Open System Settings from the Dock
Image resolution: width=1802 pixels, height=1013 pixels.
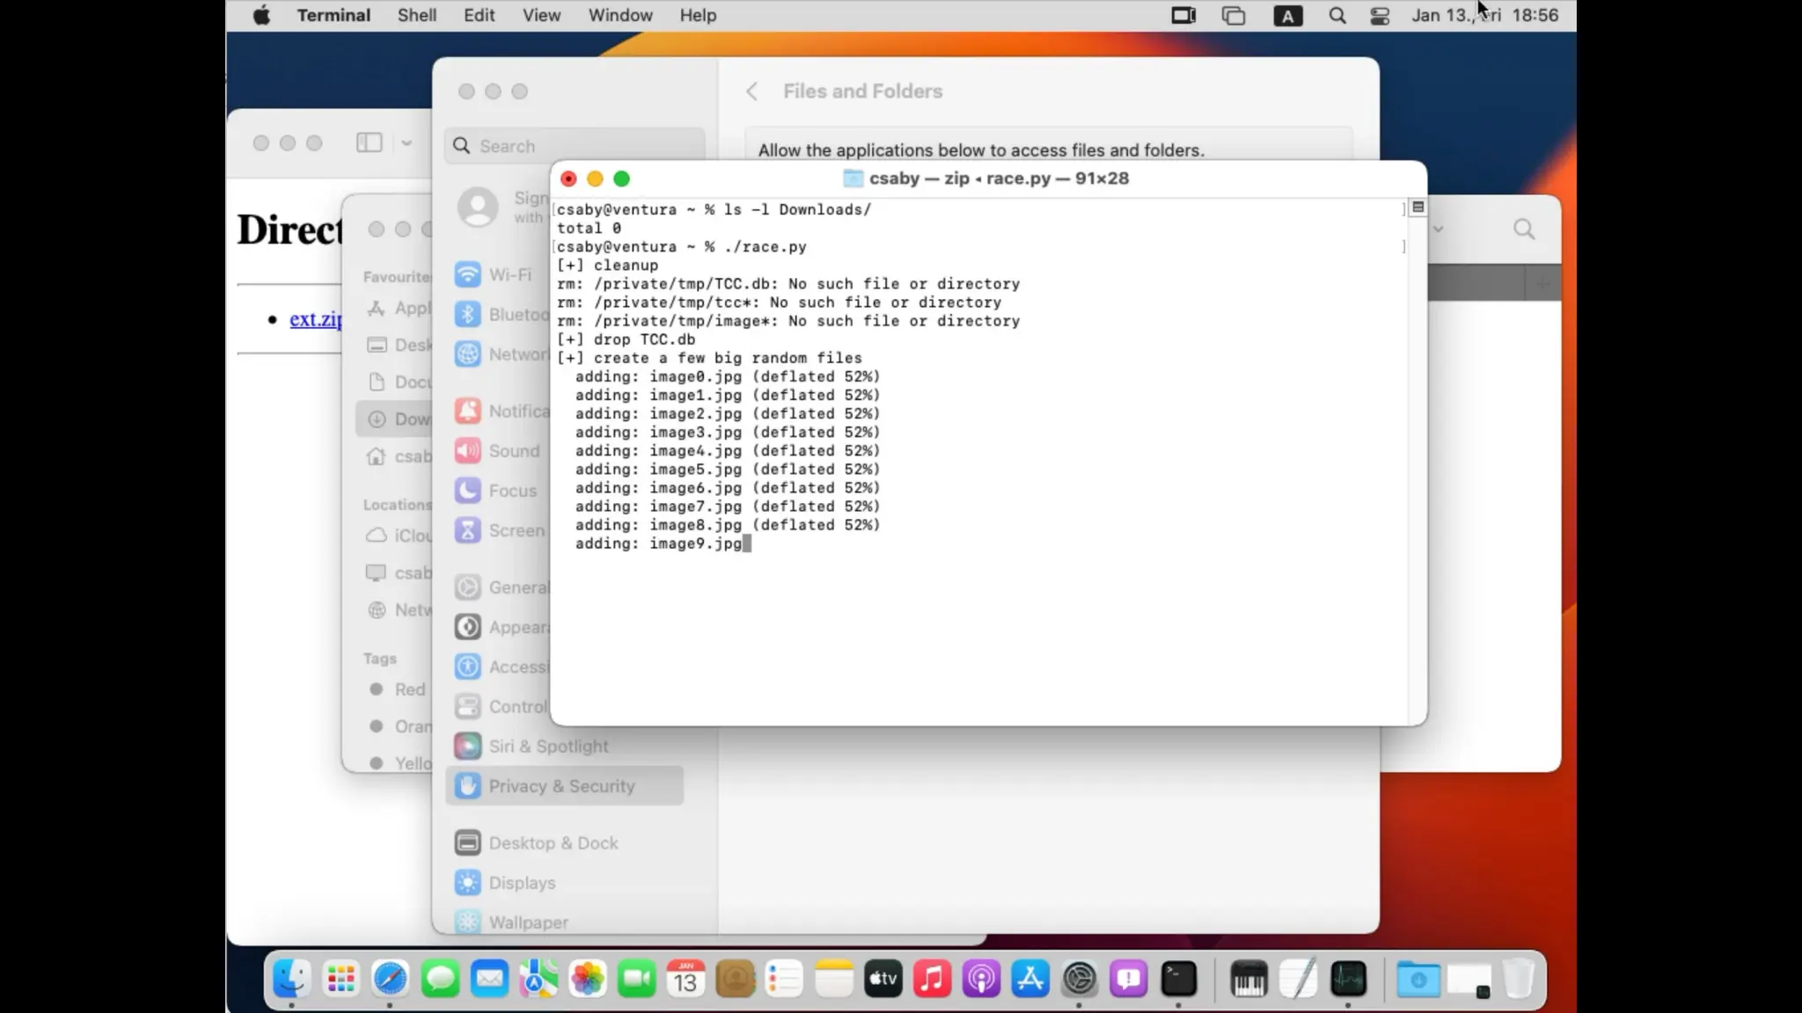tap(1080, 979)
